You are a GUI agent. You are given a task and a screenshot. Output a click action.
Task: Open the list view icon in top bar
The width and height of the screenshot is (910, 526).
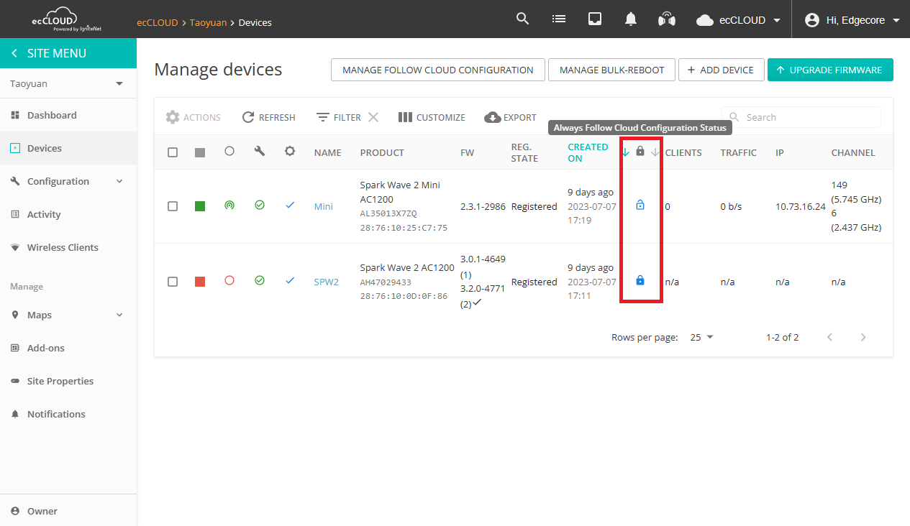click(x=559, y=19)
